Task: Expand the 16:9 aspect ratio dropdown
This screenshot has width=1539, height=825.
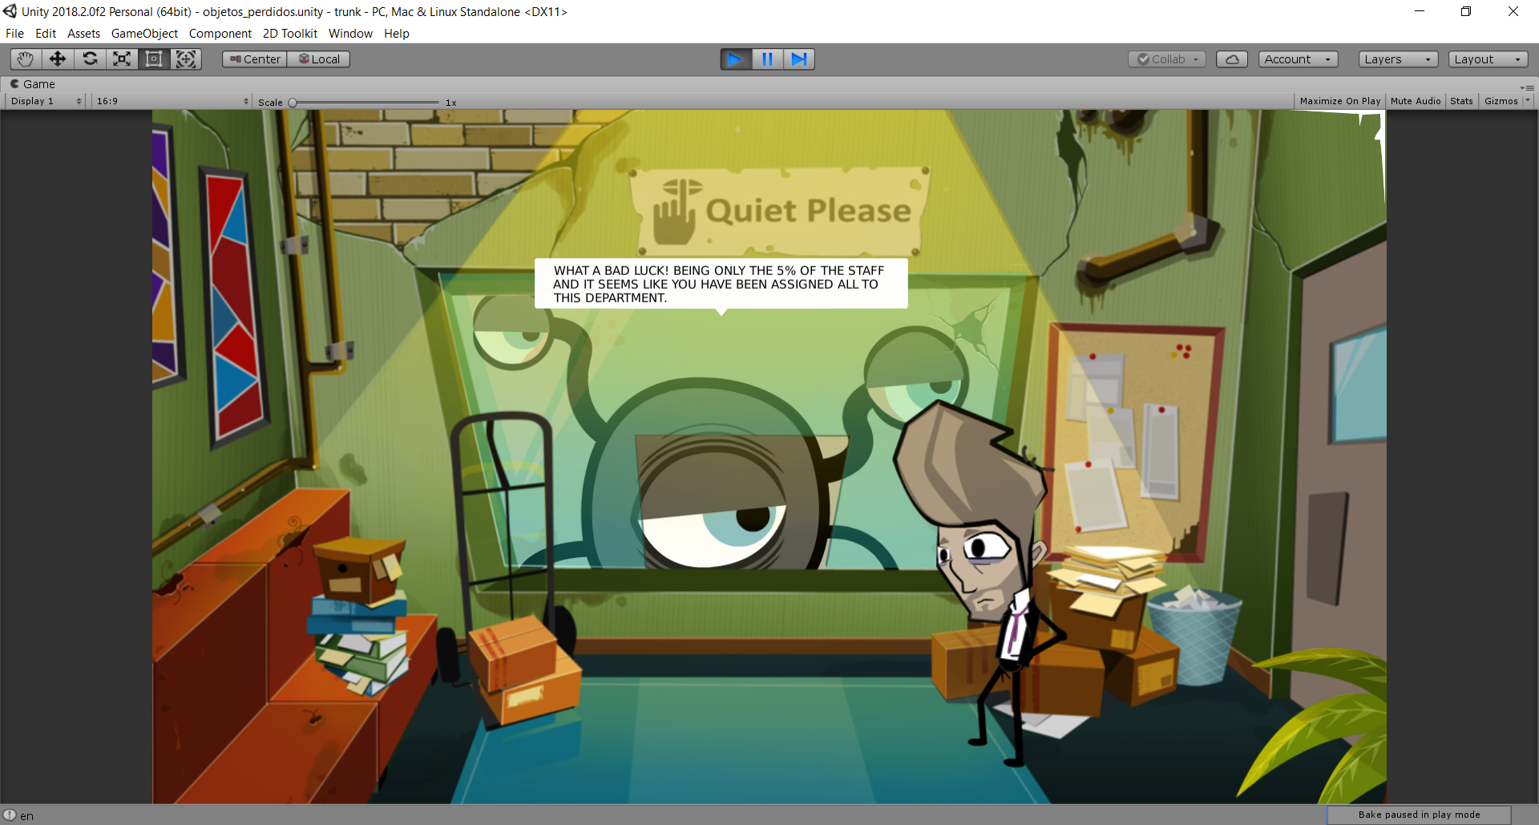Action: [172, 101]
